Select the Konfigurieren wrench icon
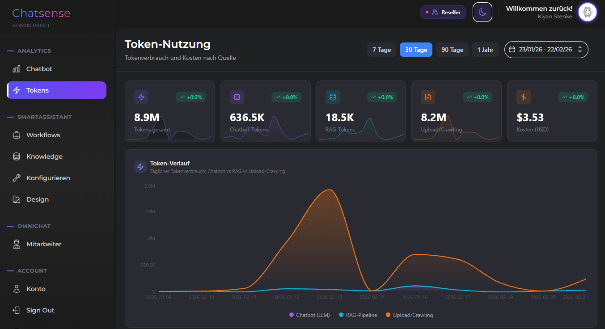 click(x=16, y=178)
